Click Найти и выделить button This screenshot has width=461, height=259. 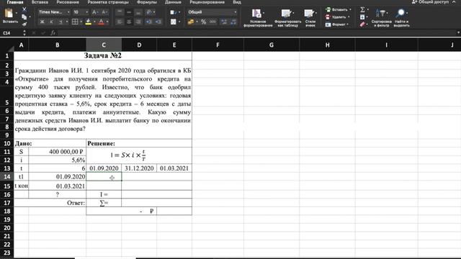tap(401, 17)
